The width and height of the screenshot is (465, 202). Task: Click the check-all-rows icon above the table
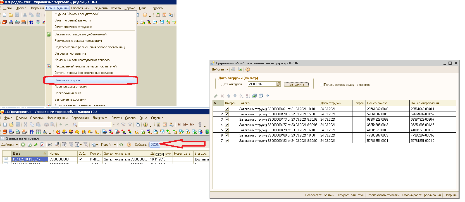point(254,96)
